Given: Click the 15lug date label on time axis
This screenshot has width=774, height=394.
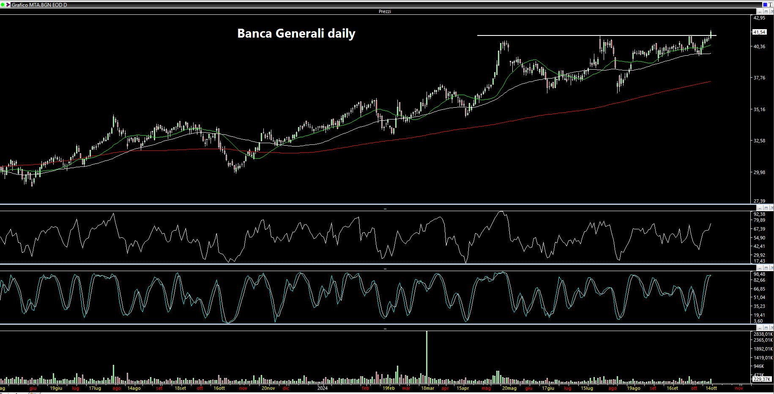Looking at the screenshot, I should [x=586, y=388].
